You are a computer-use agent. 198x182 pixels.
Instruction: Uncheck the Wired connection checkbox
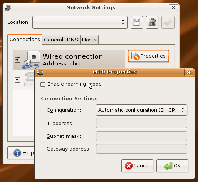click(x=17, y=60)
